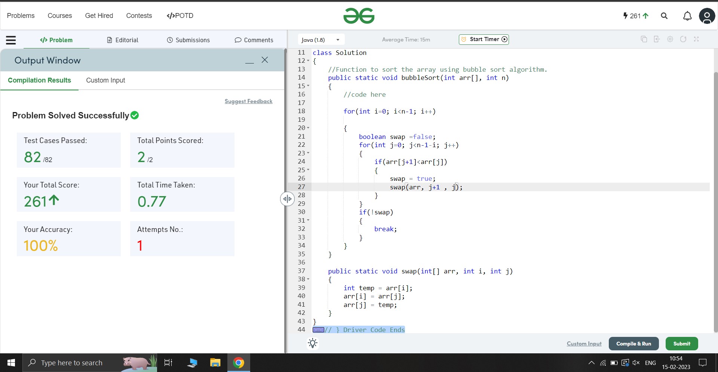Select the Compilation Results tab
The height and width of the screenshot is (372, 718).
39,80
